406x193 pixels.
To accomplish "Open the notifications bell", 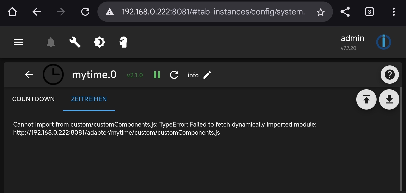I will (x=51, y=42).
